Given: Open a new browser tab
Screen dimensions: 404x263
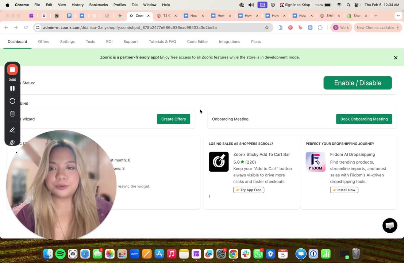Looking at the screenshot, I should 376,16.
